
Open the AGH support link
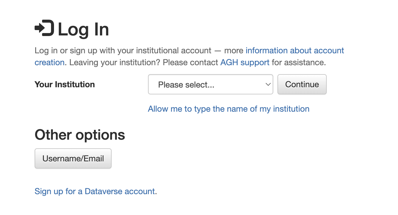click(x=245, y=63)
